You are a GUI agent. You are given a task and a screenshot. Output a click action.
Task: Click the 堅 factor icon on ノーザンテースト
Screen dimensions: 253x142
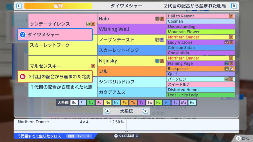coord(162,40)
